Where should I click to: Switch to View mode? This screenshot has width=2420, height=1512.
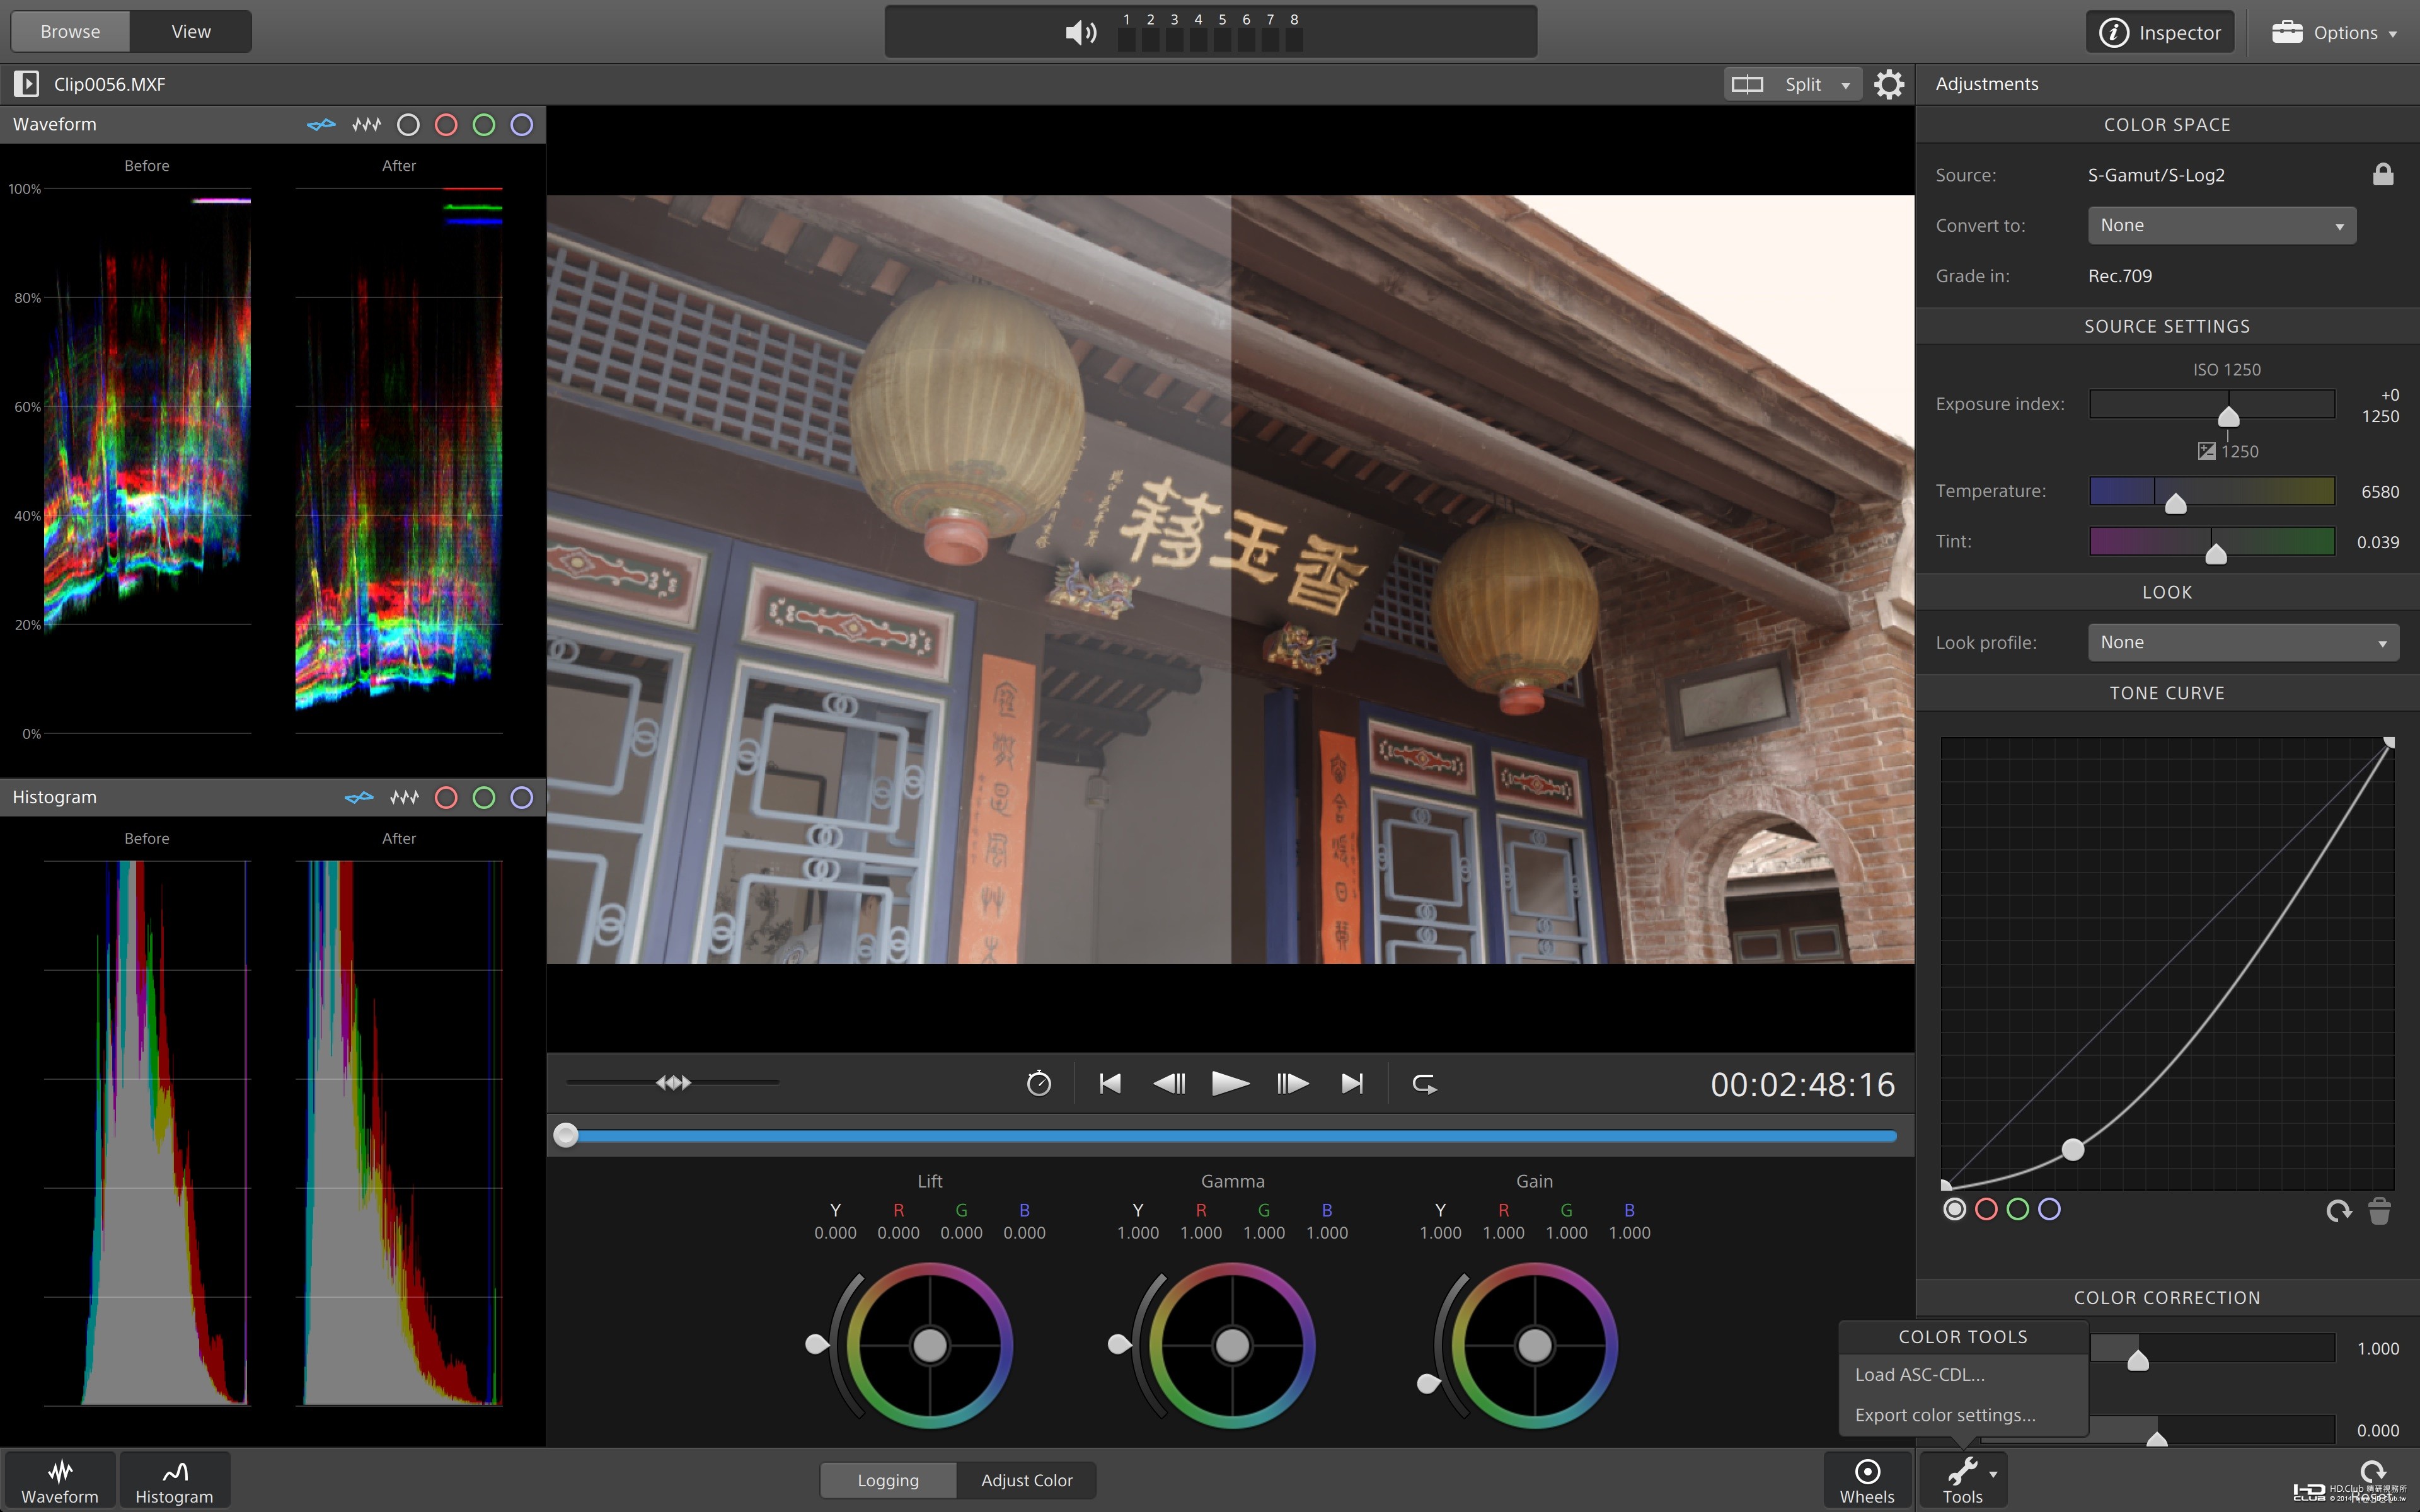191,32
